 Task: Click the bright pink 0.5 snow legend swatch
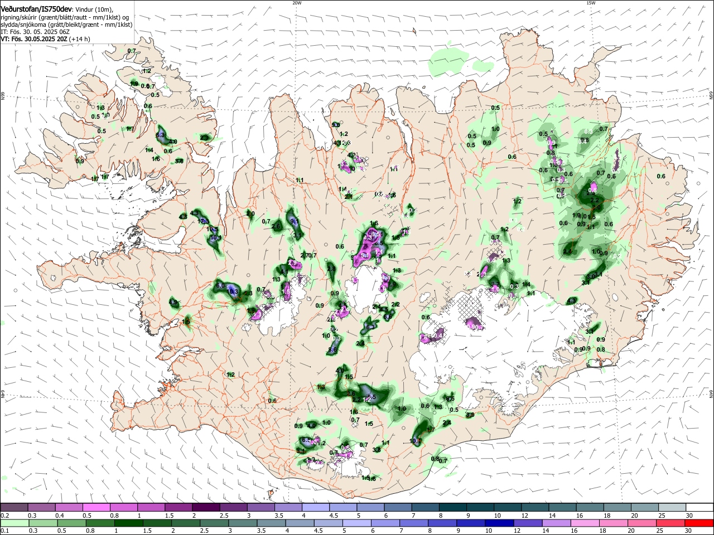click(x=96, y=507)
